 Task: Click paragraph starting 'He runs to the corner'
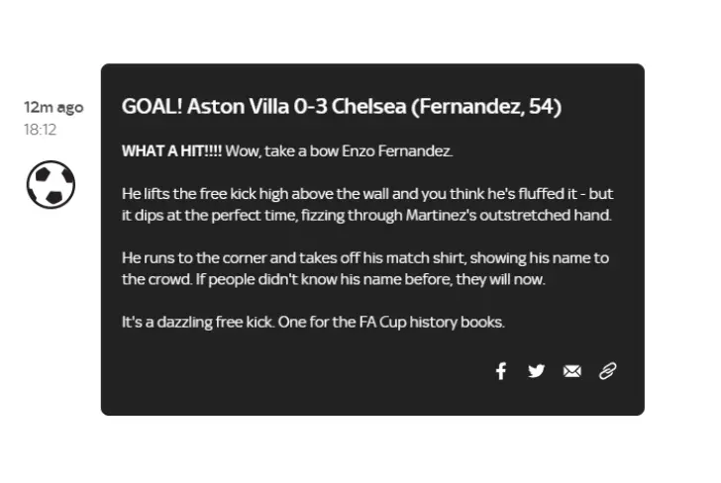(x=365, y=268)
